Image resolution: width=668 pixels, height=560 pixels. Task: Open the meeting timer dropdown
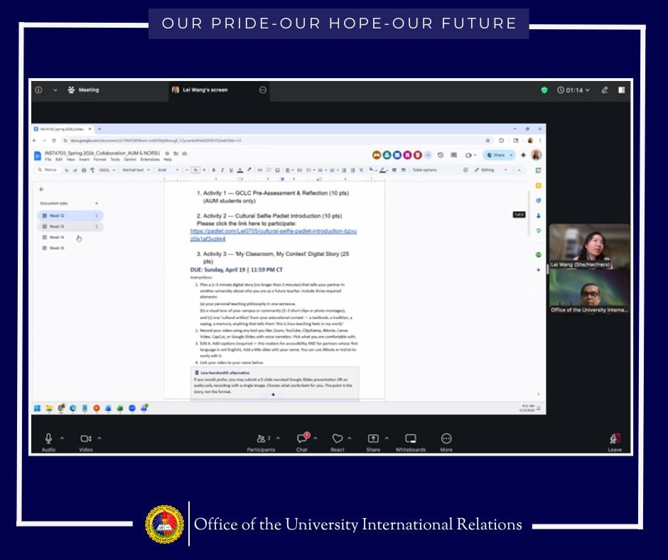(574, 90)
